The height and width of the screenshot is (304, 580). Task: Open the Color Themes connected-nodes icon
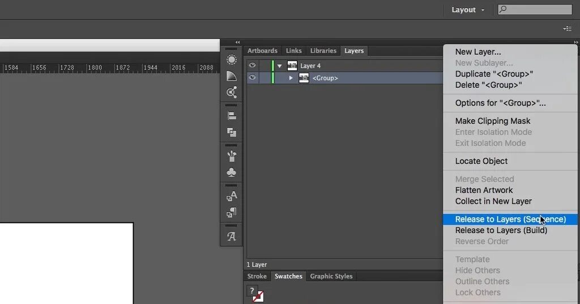pos(232,92)
